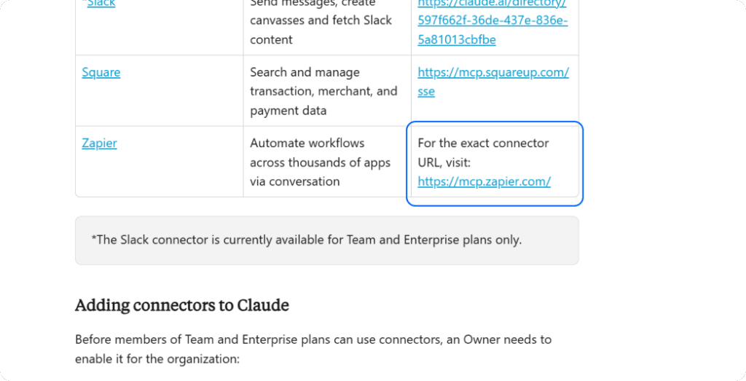Click the 'Adding connectors to Claude' heading
Viewport: 746px width, 381px height.
pos(181,305)
